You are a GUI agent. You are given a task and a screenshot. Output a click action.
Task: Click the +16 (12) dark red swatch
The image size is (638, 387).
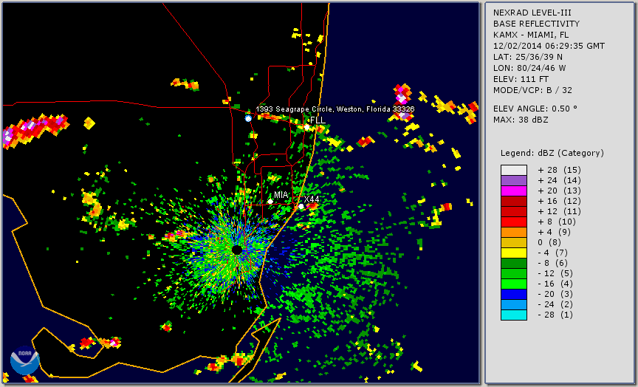pyautogui.click(x=514, y=201)
